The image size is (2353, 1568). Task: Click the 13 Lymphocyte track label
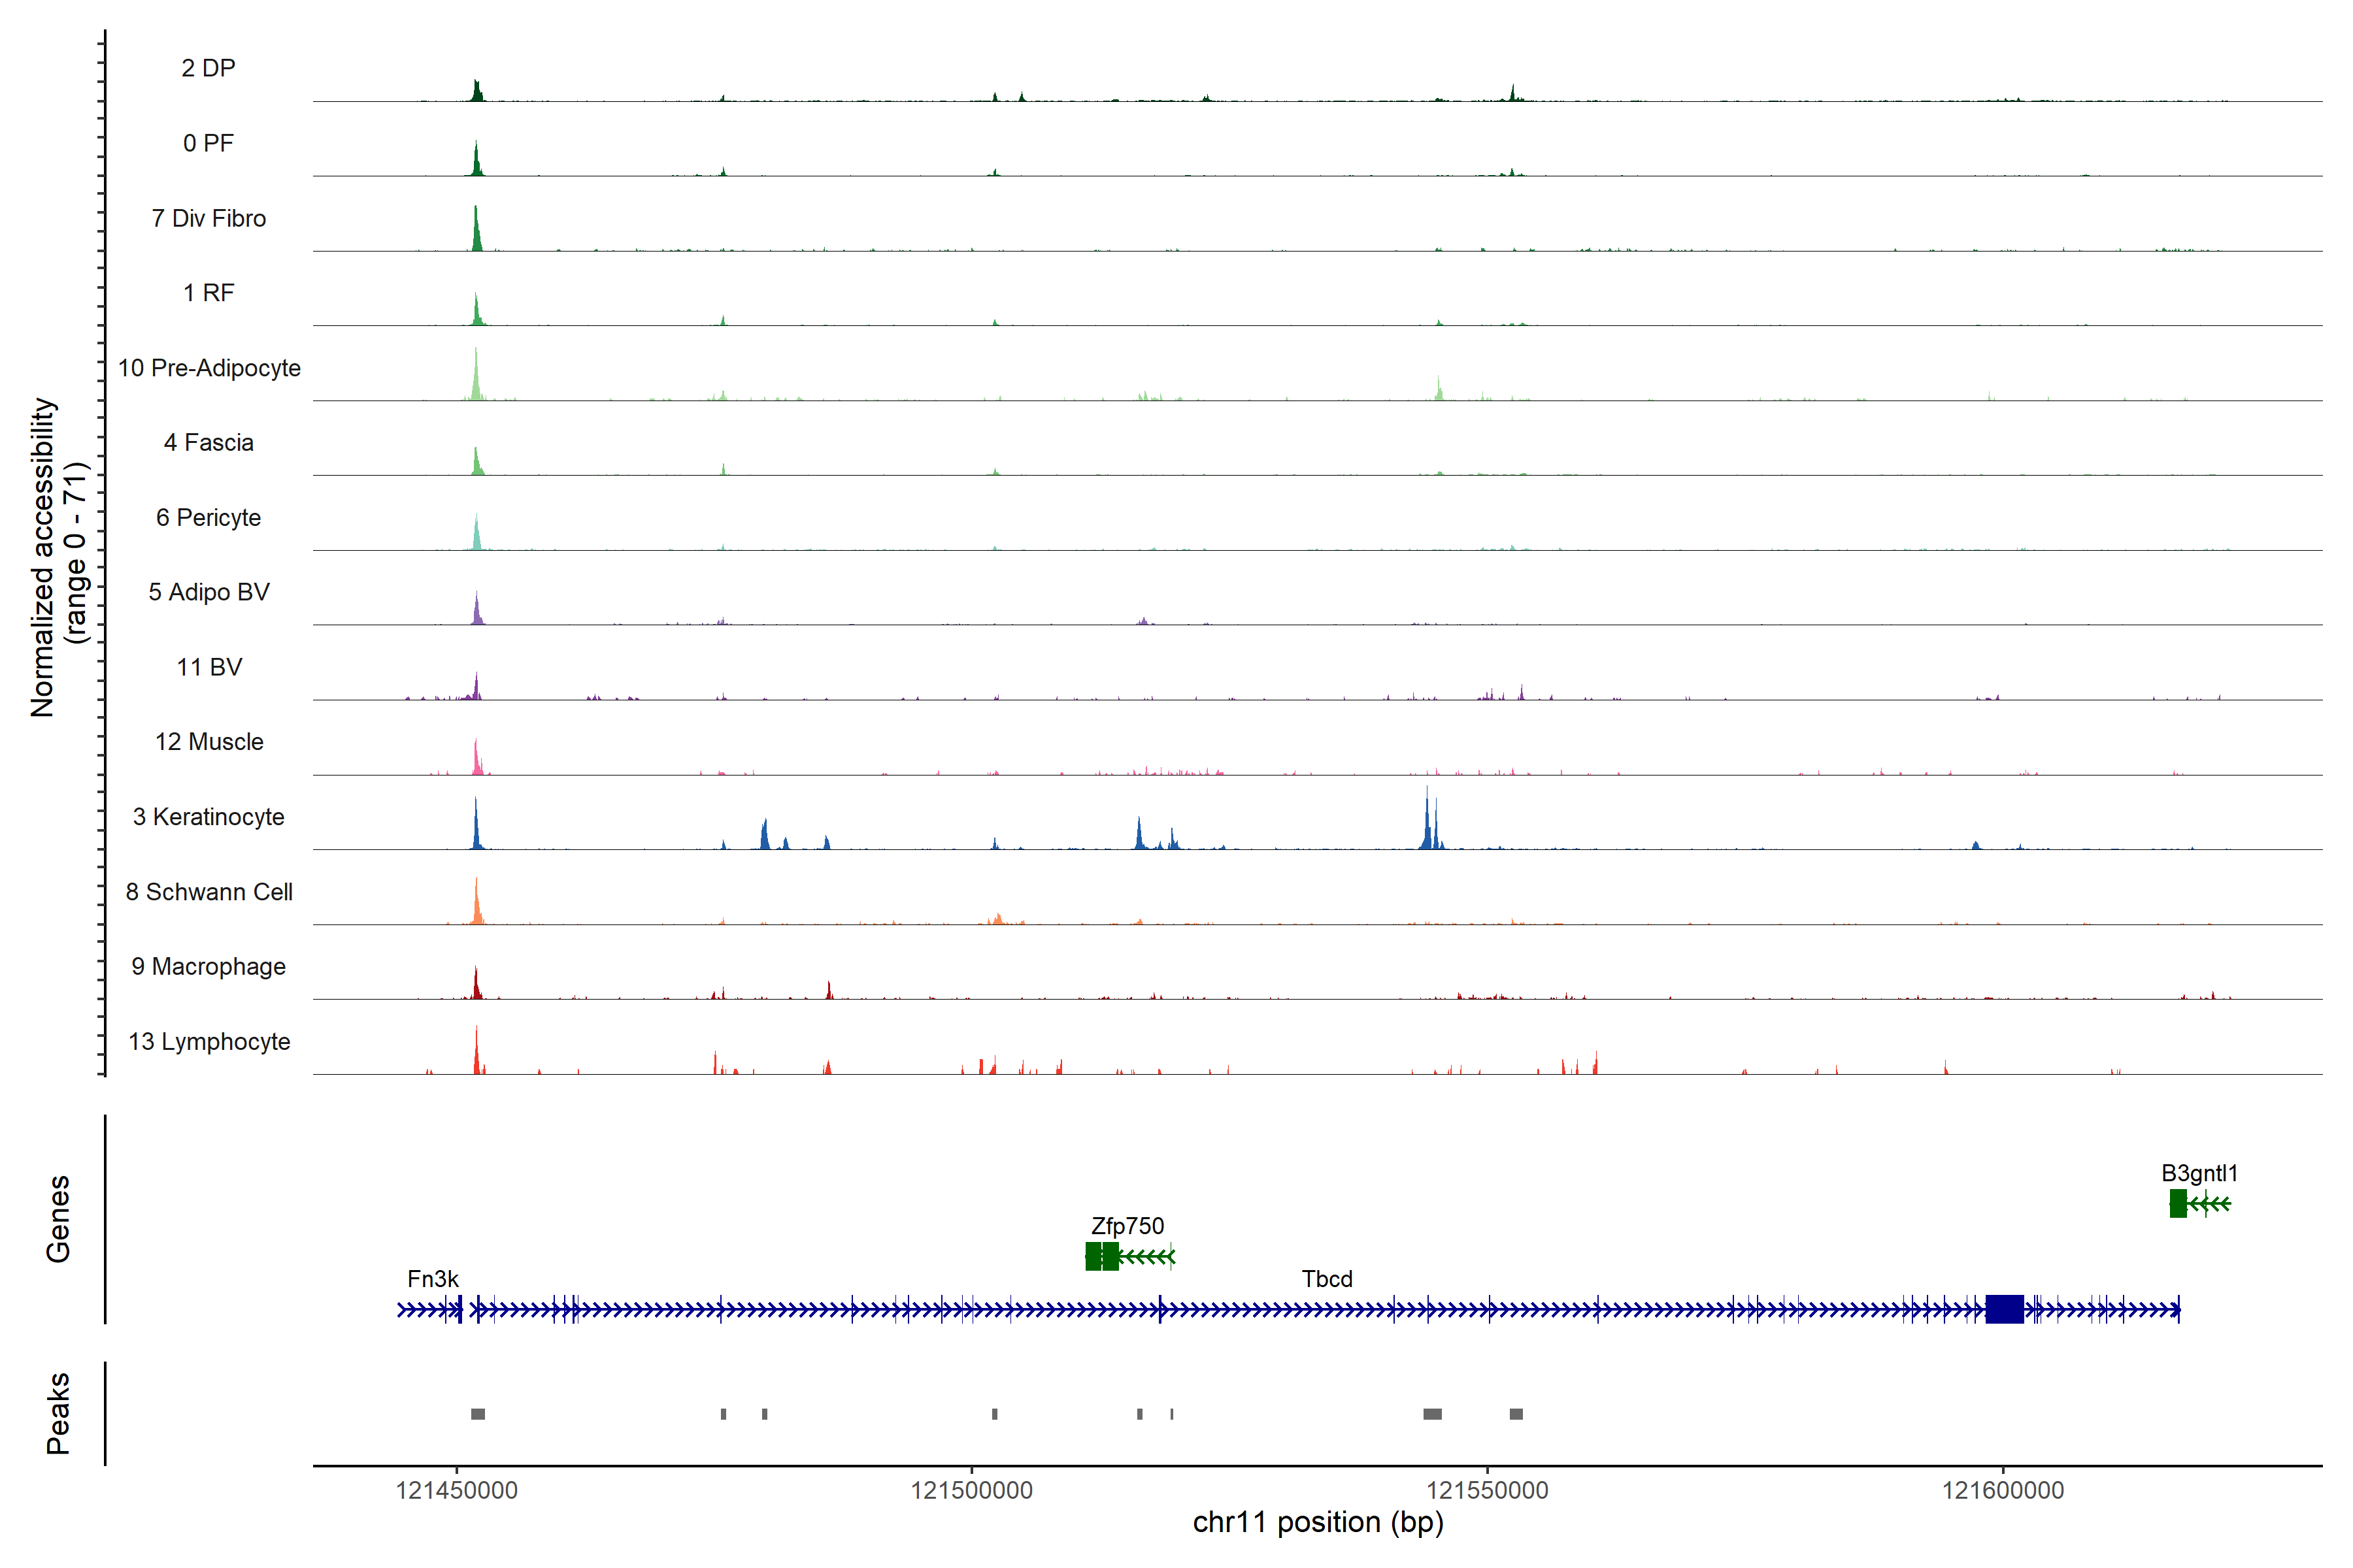(209, 1041)
